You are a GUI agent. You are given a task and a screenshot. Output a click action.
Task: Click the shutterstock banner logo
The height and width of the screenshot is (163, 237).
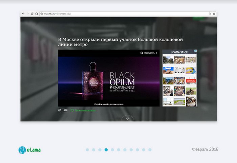tap(179, 52)
